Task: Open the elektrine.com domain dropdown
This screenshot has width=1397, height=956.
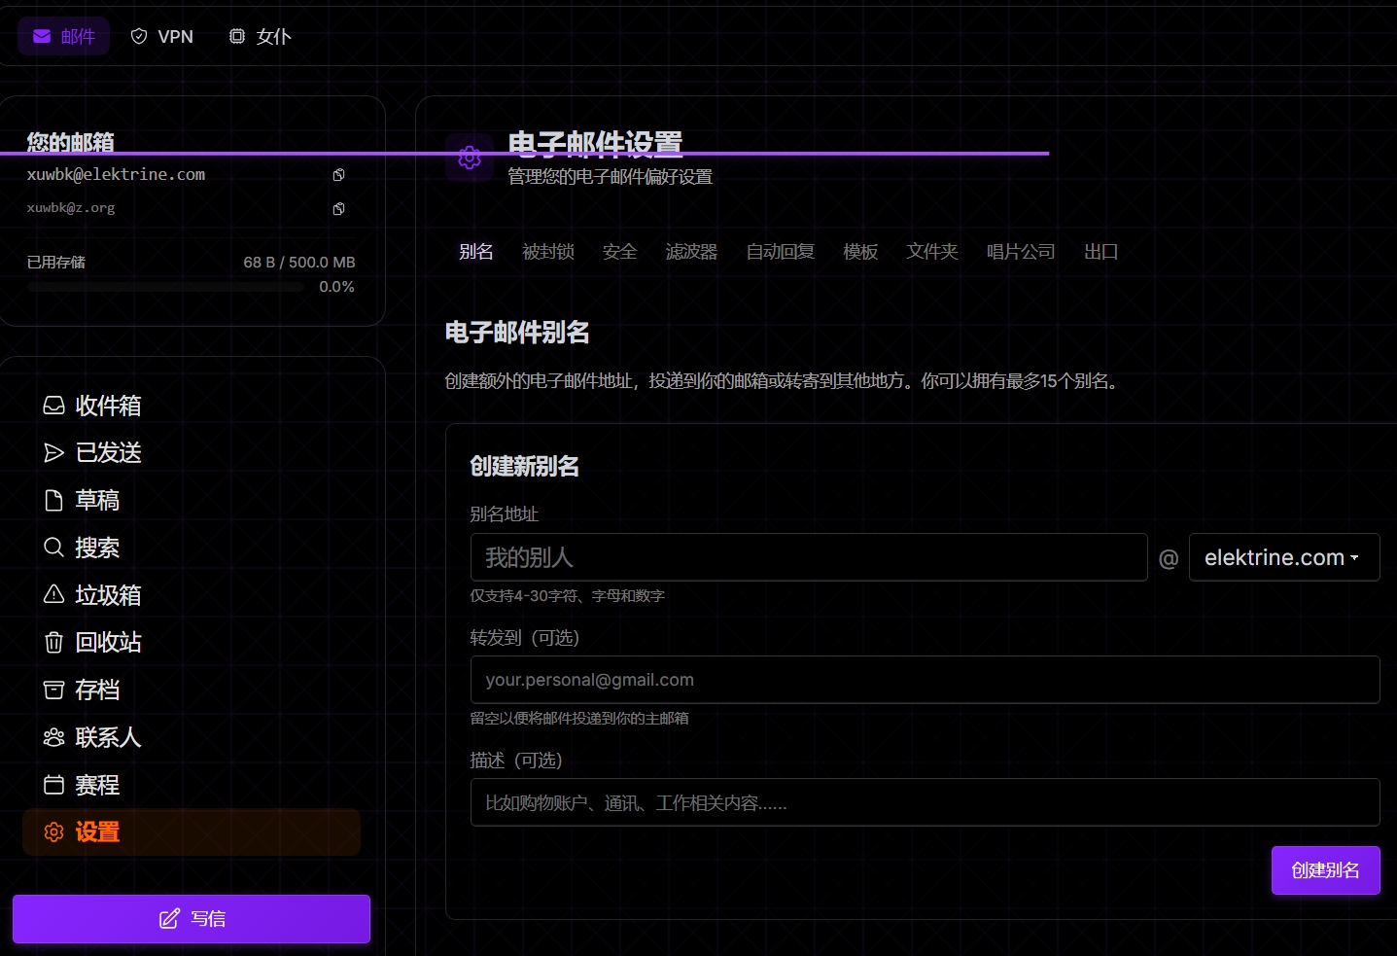Action: tap(1284, 556)
